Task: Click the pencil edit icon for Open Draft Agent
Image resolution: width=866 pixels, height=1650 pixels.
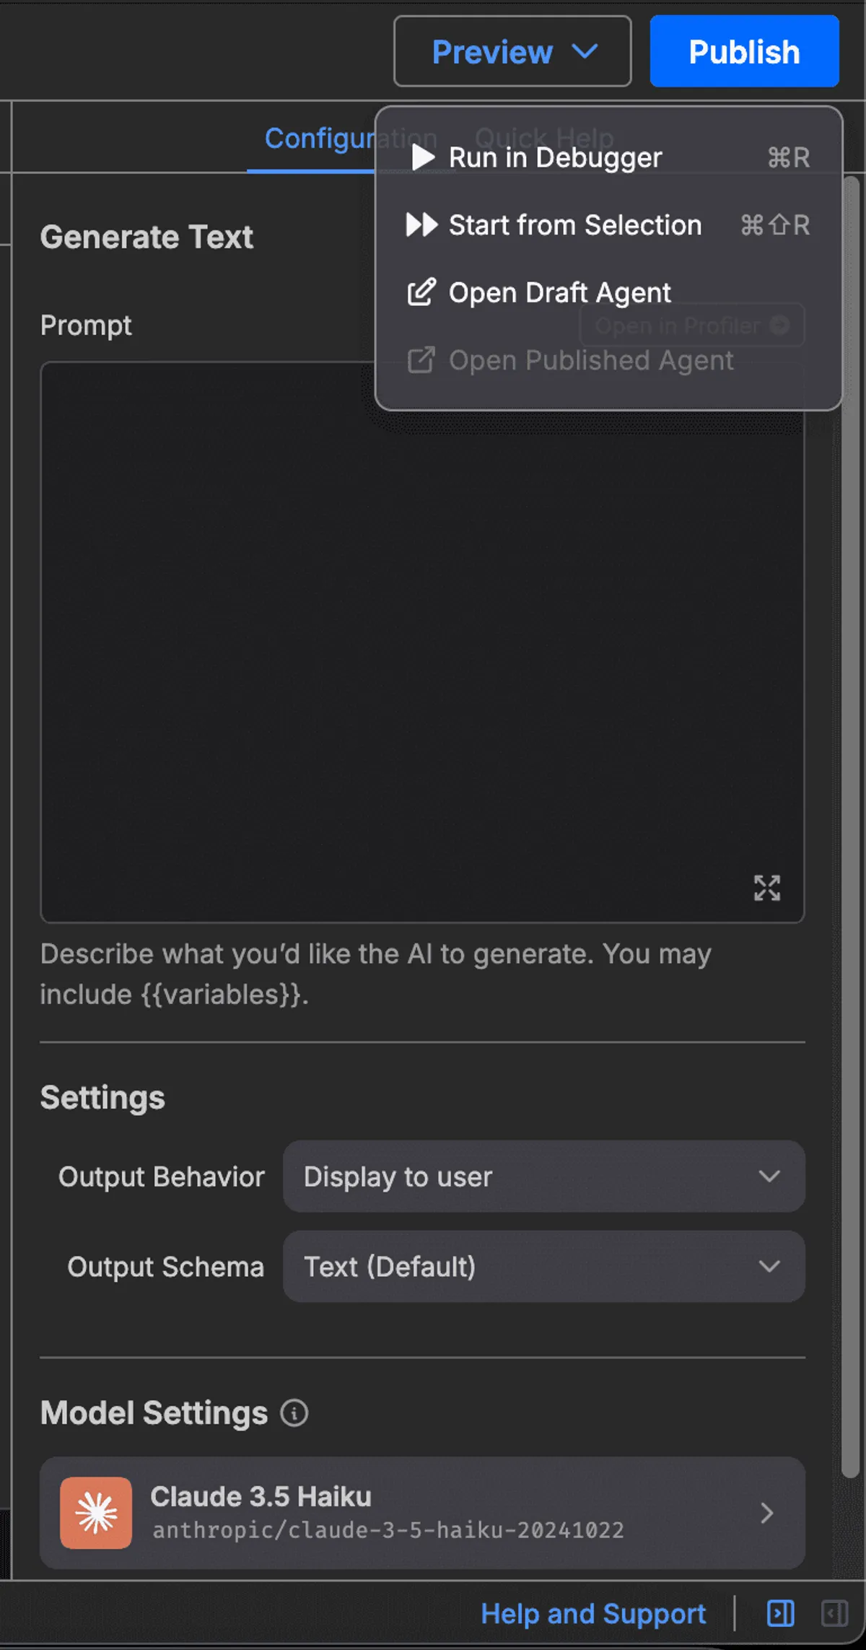Action: (421, 292)
